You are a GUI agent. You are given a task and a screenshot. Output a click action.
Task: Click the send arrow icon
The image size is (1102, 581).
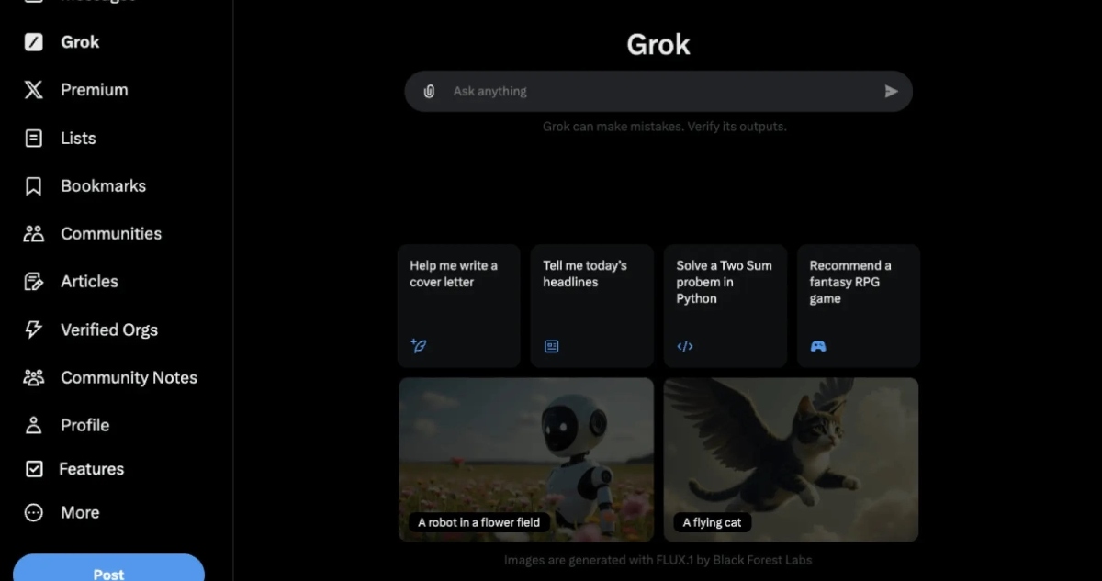(x=891, y=91)
